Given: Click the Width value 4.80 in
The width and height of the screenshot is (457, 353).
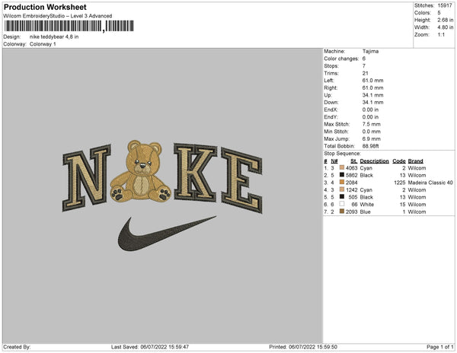Looking at the screenshot, I should [445, 27].
